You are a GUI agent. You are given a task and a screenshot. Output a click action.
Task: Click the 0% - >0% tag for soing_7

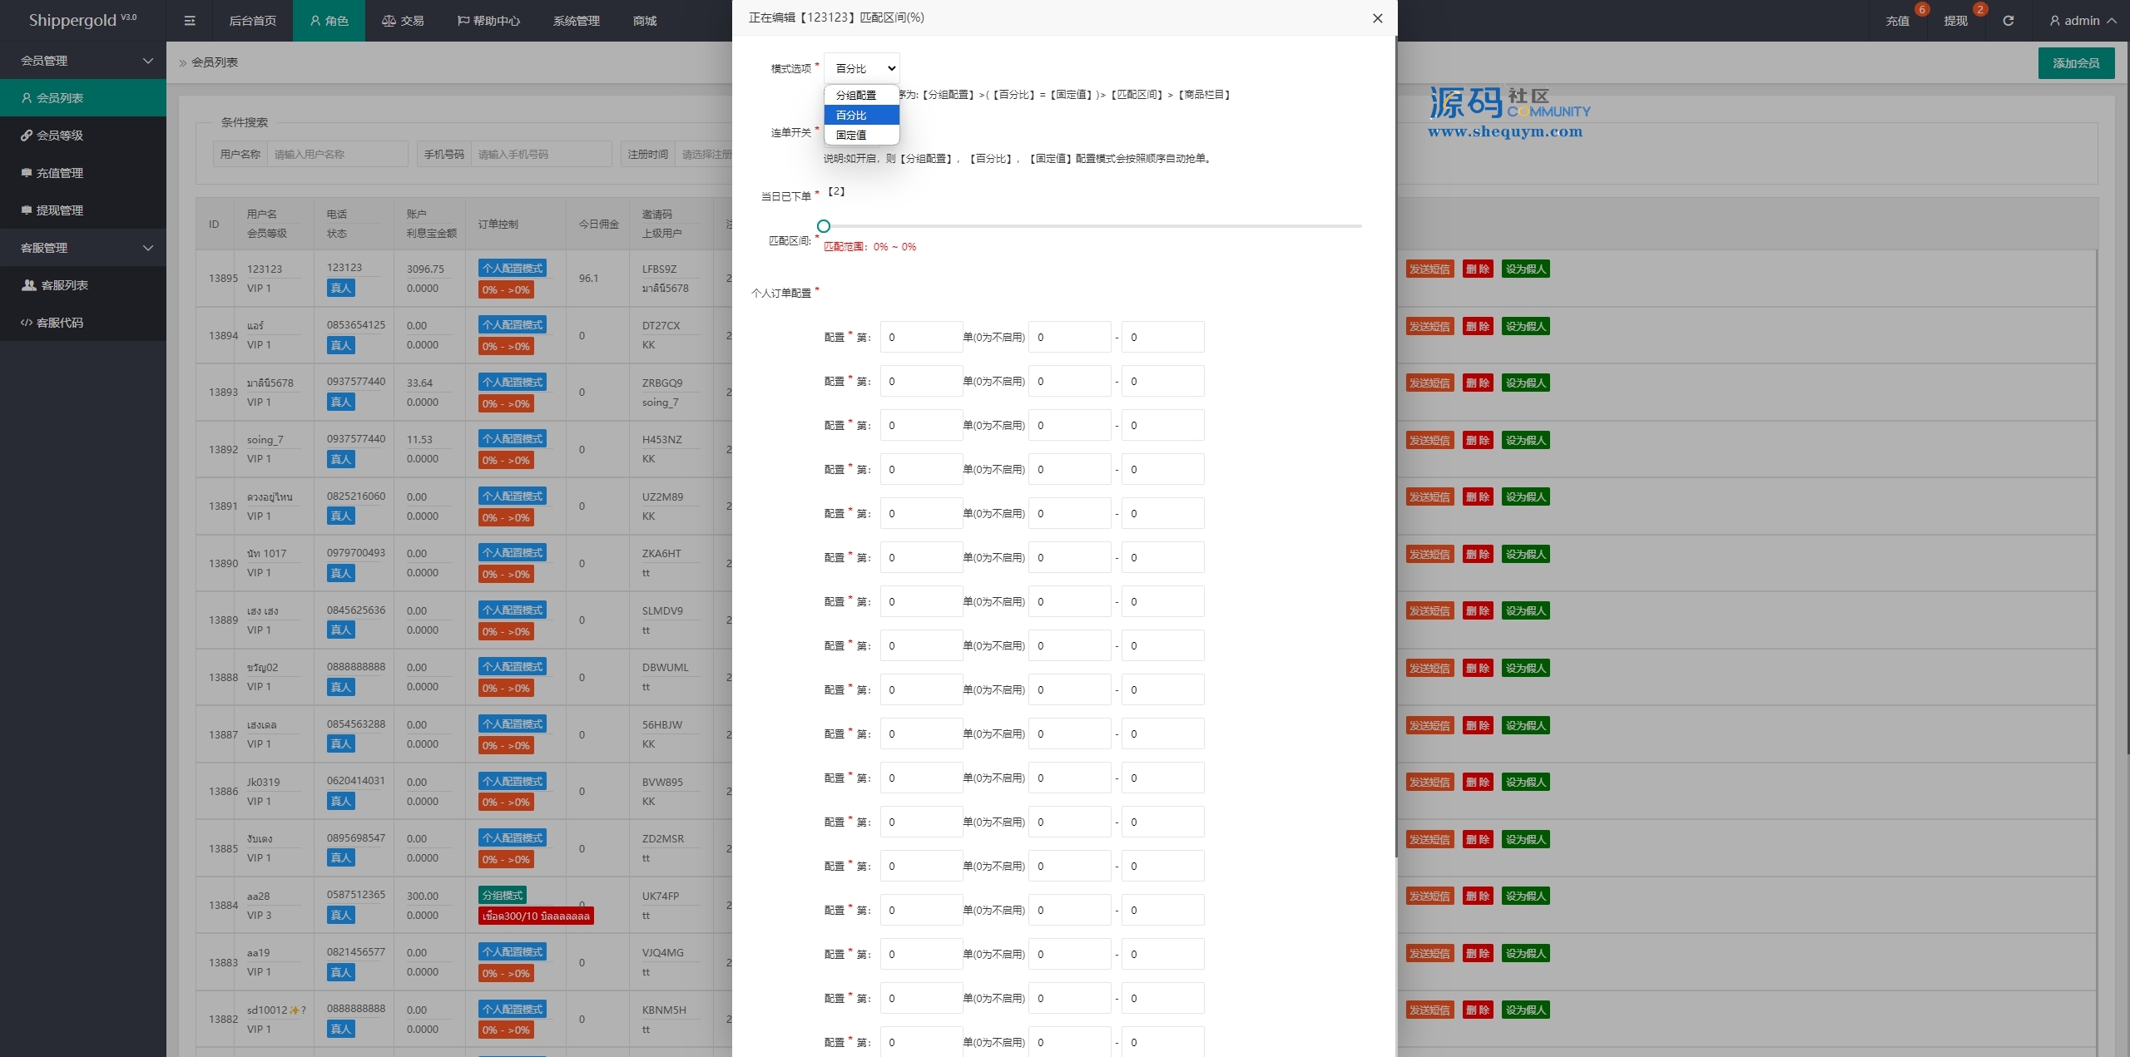point(506,461)
